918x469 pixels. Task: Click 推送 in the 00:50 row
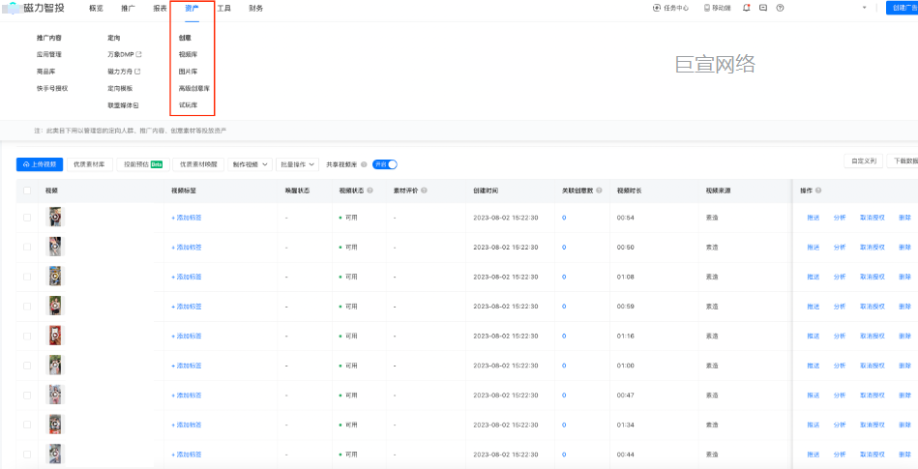tap(813, 248)
